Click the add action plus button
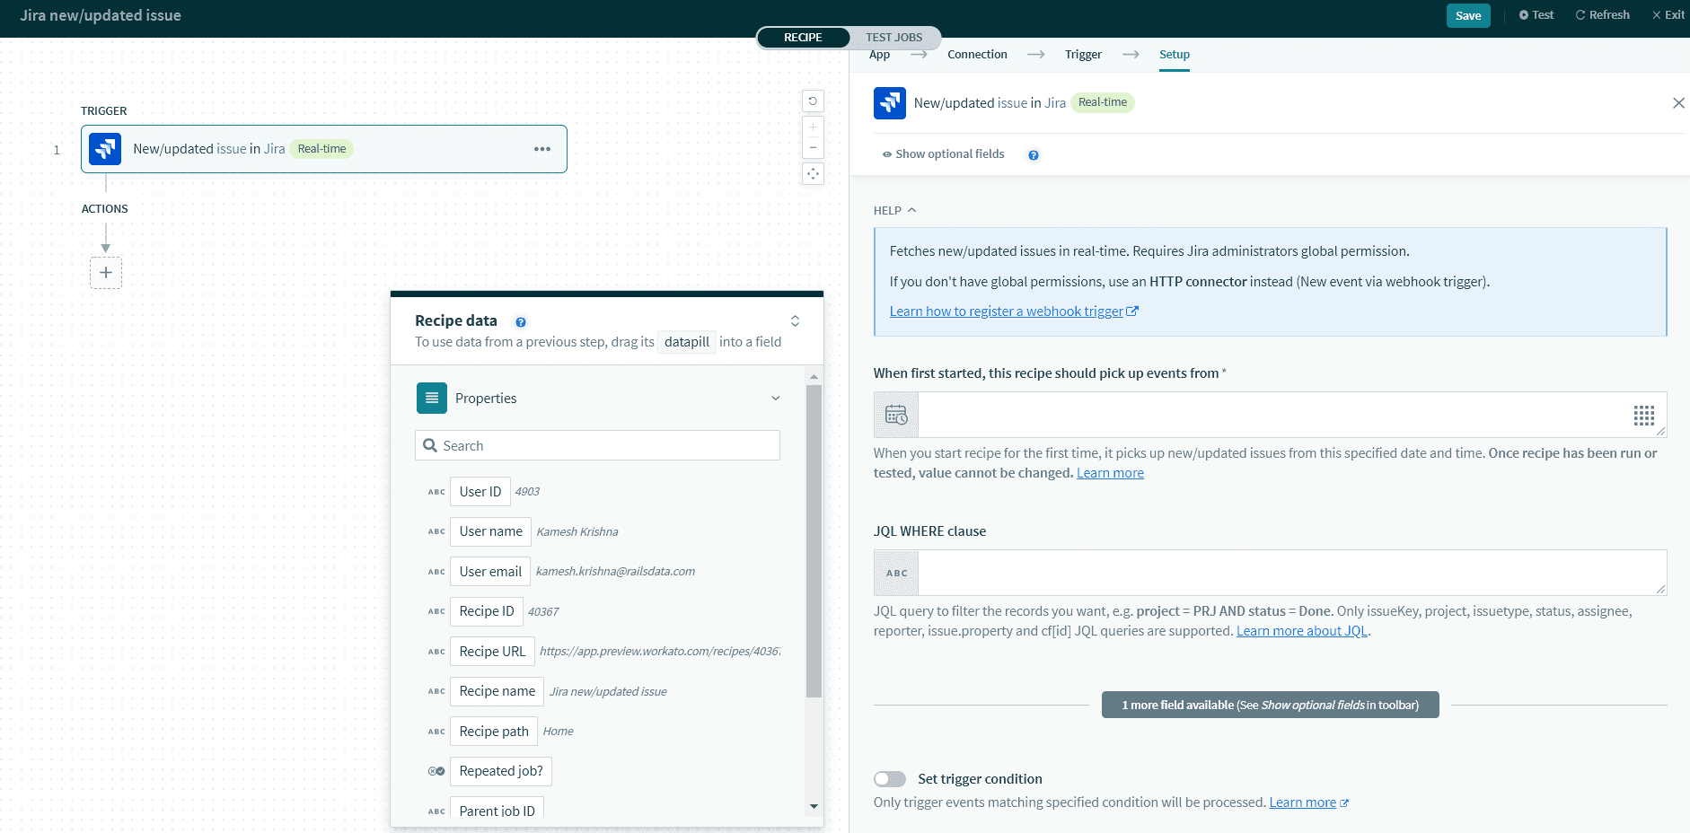1690x833 pixels. [x=106, y=273]
